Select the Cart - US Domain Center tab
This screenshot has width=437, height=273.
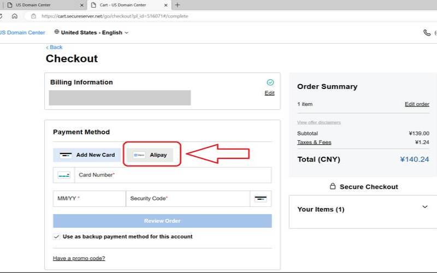tap(129, 5)
